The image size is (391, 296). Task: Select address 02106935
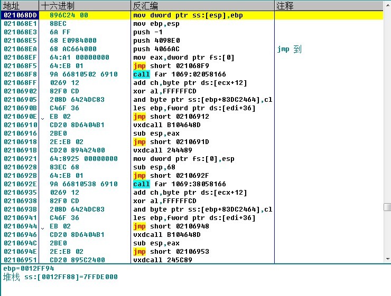click(x=20, y=193)
